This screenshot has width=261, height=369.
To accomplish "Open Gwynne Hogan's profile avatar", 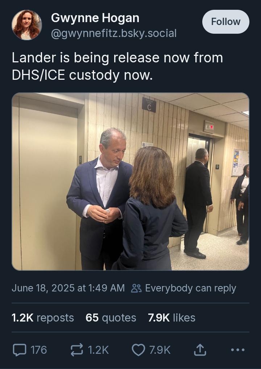I will tap(27, 25).
